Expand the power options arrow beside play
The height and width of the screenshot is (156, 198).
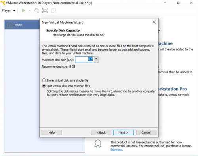tap(30, 10)
